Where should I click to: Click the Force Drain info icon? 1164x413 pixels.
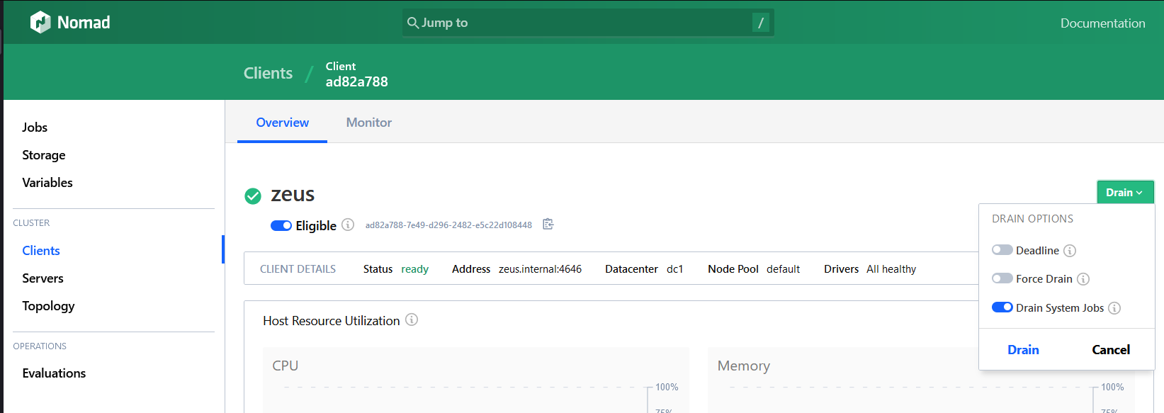tap(1083, 279)
